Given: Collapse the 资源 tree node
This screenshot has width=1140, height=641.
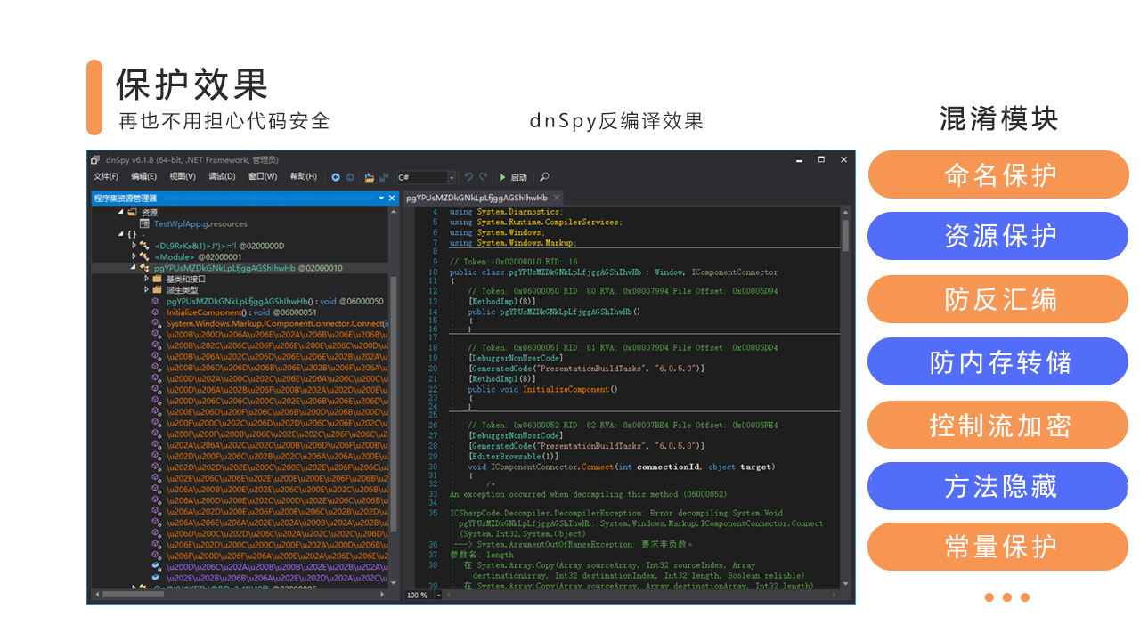Looking at the screenshot, I should coord(121,213).
